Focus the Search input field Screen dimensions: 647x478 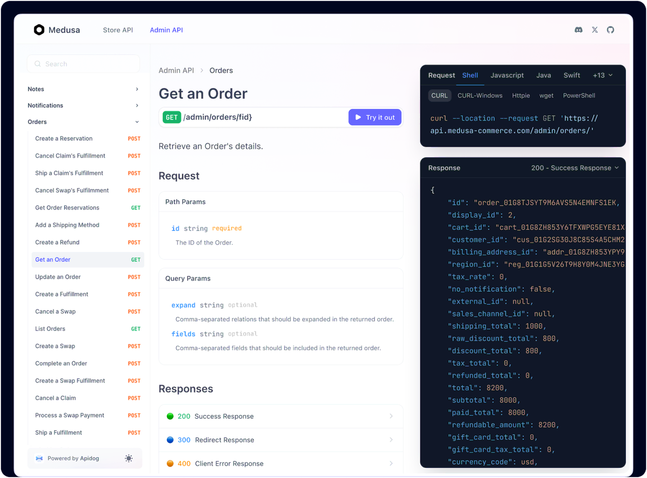83,64
